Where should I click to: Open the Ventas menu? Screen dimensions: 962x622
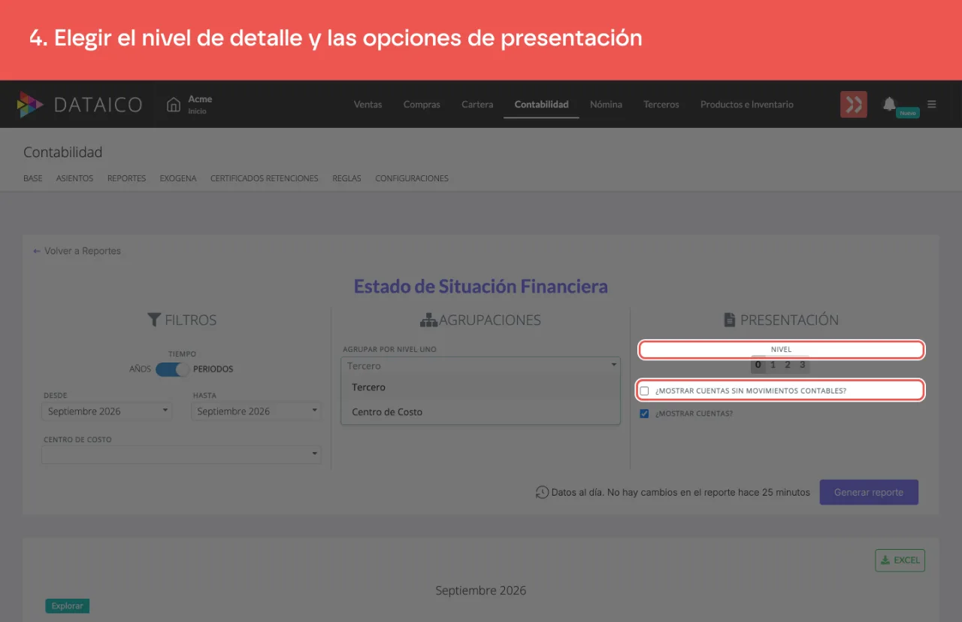click(x=368, y=105)
